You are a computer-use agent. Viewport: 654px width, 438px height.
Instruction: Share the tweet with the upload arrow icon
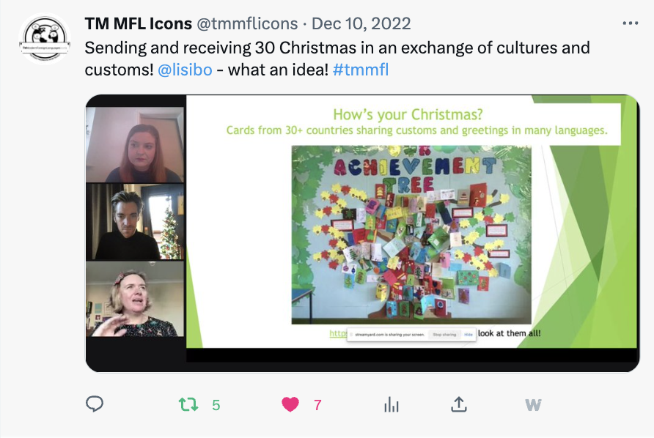(459, 404)
